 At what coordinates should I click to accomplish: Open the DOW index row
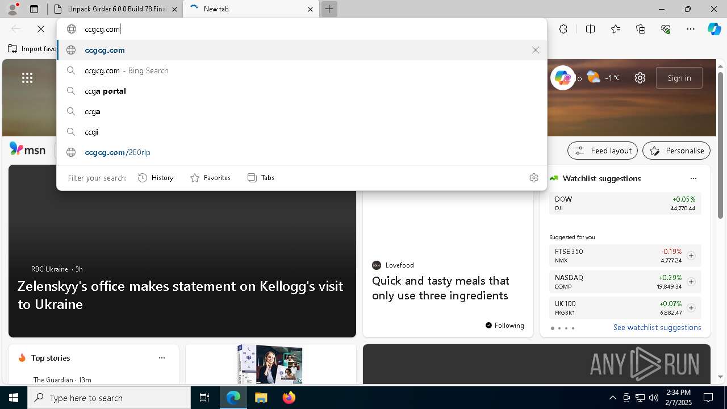(x=625, y=203)
